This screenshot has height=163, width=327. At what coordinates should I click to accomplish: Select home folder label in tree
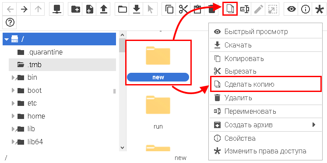click(36, 116)
